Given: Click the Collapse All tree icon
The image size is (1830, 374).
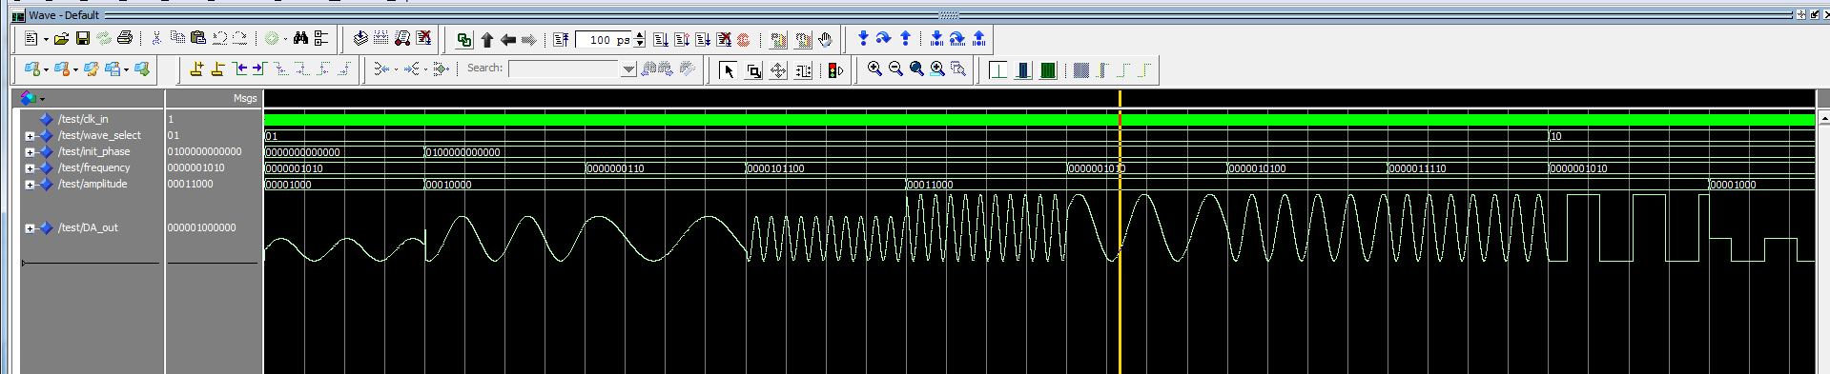Looking at the screenshot, I should [x=321, y=39].
